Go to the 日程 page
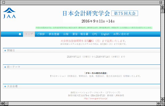This screenshot has width=165, height=106. (66, 34)
